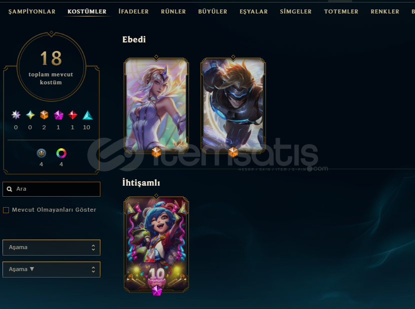
Task: Click the legacy emblem icon above 4
Action: tap(41, 153)
